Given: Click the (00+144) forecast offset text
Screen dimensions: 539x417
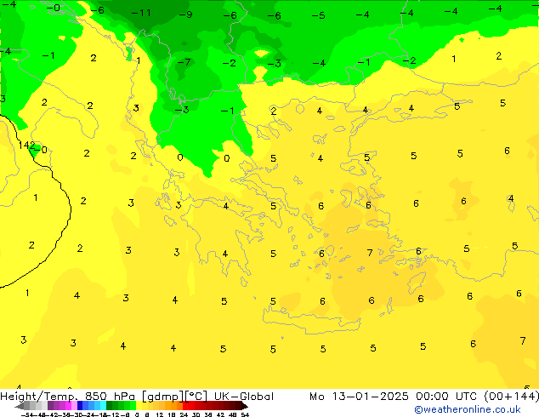Looking at the screenshot, I should [511, 397].
